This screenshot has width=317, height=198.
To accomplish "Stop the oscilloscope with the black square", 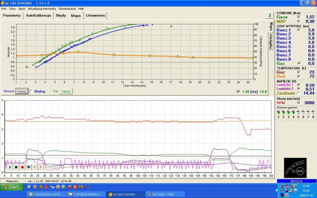I will coord(16,167).
